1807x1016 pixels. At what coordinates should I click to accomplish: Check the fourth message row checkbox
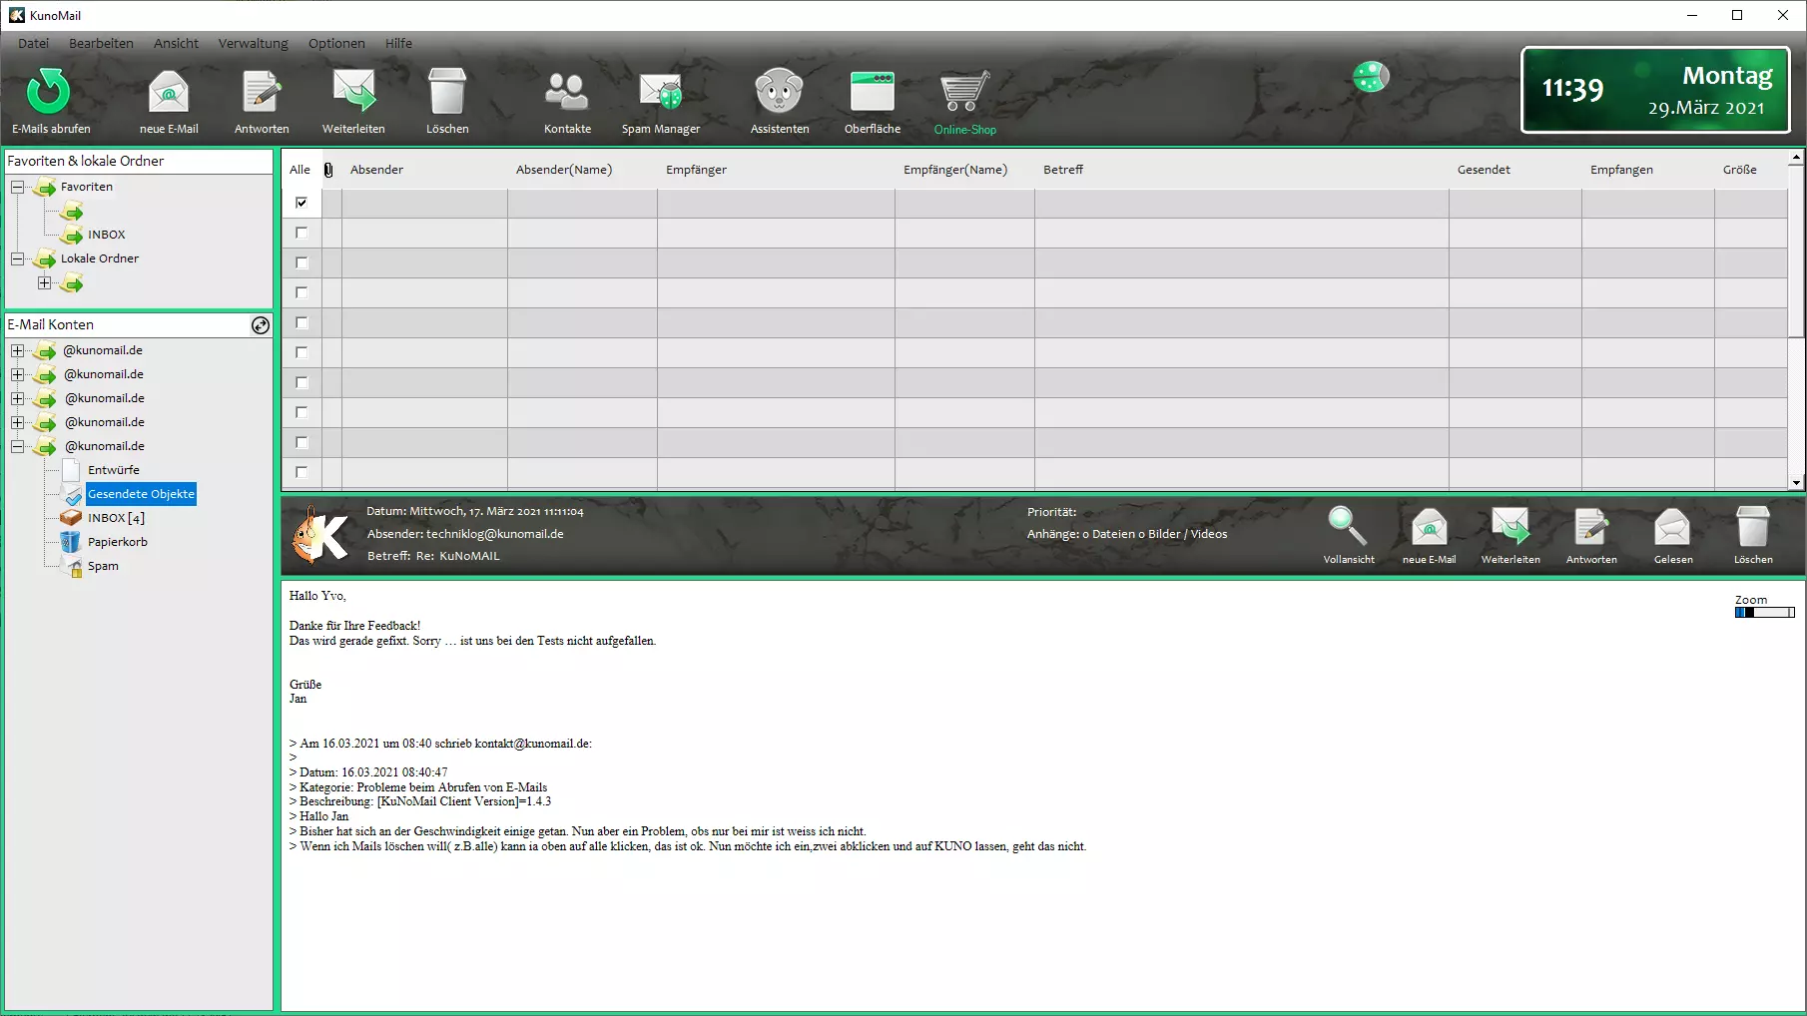(x=301, y=292)
